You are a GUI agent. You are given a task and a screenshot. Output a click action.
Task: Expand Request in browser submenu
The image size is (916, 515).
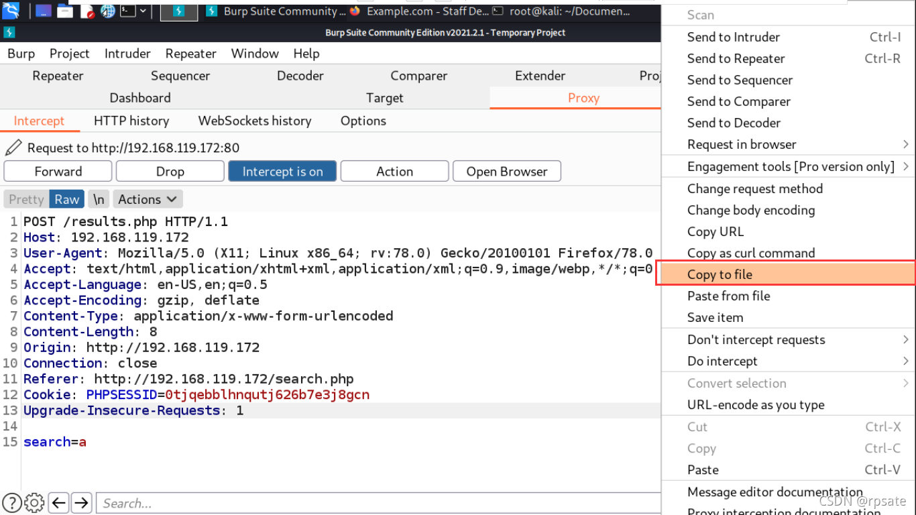pyautogui.click(x=789, y=144)
